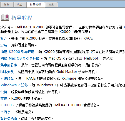Click the text 为部署准备网络。

click(24, 45)
